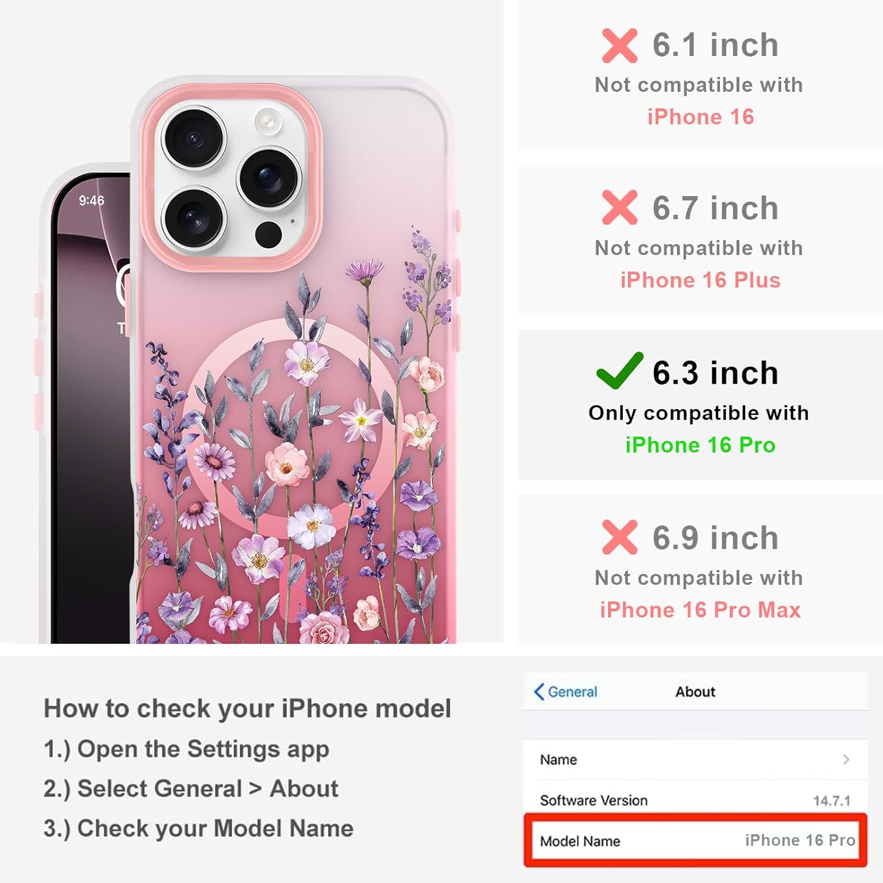This screenshot has height=883, width=883.
Task: Tap the General back chevron
Action: (539, 692)
